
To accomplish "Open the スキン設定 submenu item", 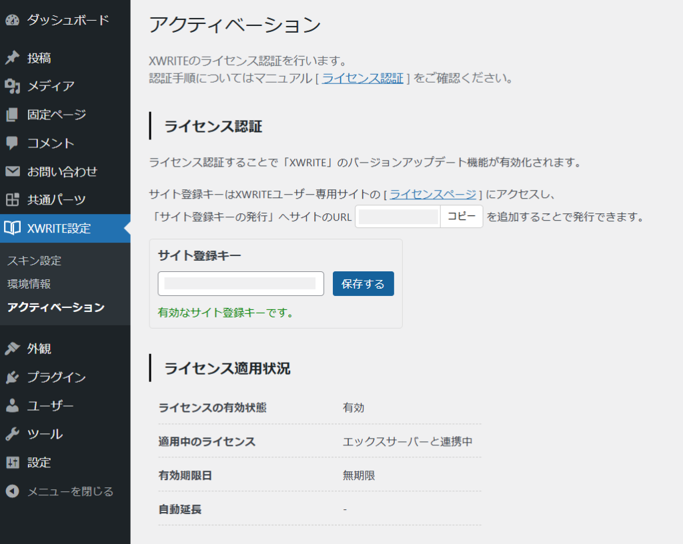I will (x=34, y=261).
